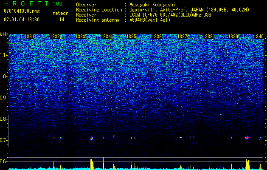Click the A504HB(yagi 4el) antenna text
Screen dimensions: 267x170
[x=150, y=20]
